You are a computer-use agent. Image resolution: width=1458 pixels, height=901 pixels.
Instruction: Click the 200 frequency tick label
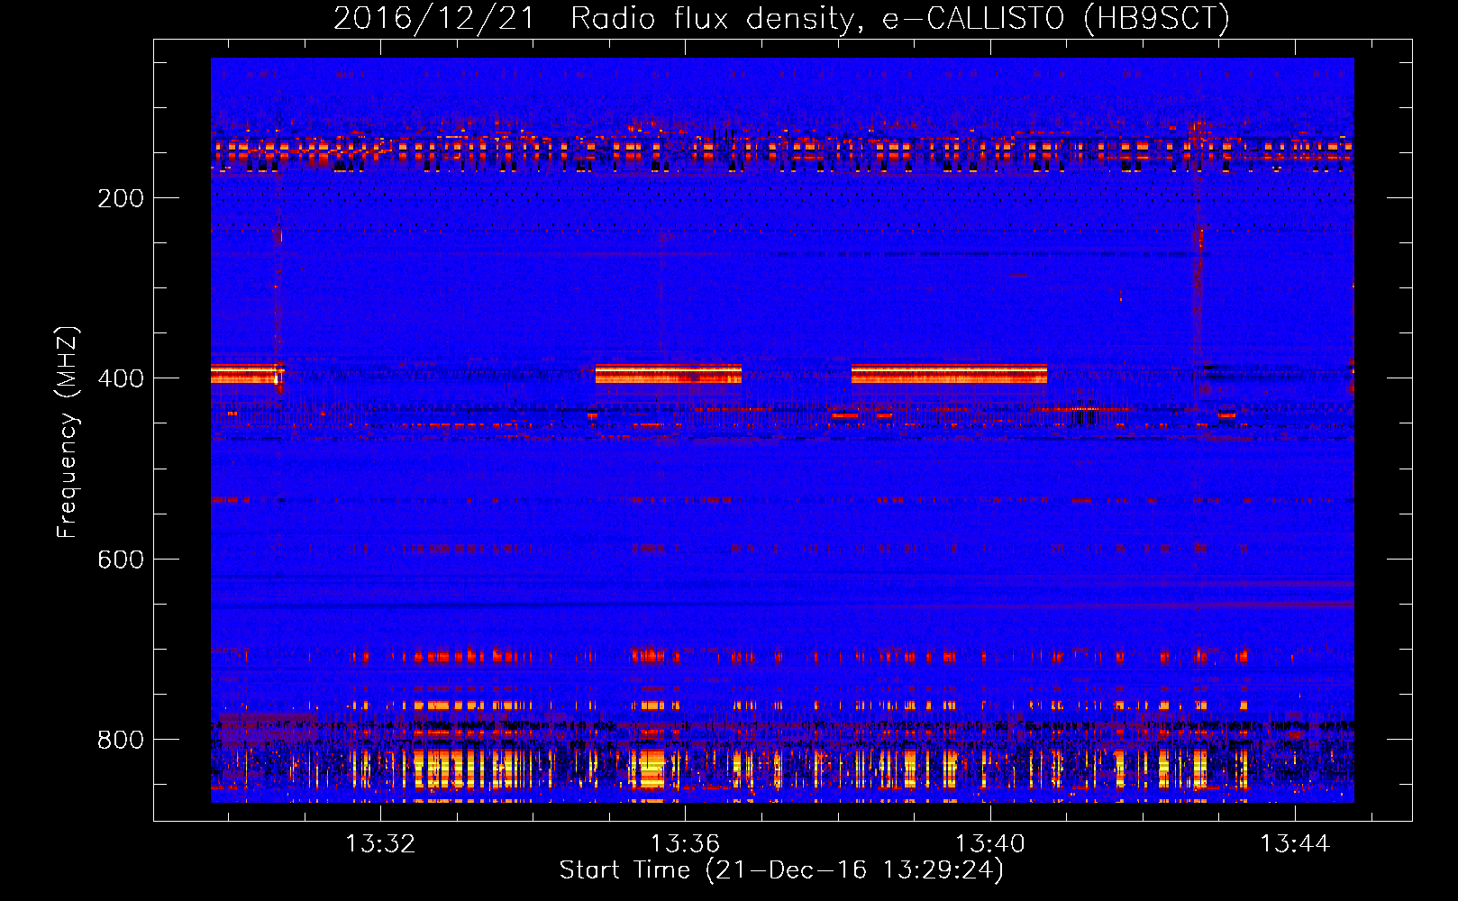coord(121,198)
